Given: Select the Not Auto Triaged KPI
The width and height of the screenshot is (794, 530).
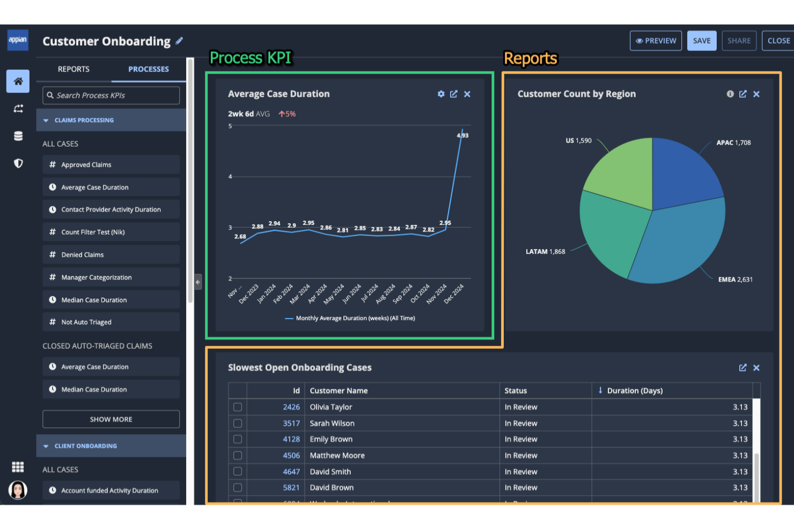Looking at the screenshot, I should pos(111,322).
